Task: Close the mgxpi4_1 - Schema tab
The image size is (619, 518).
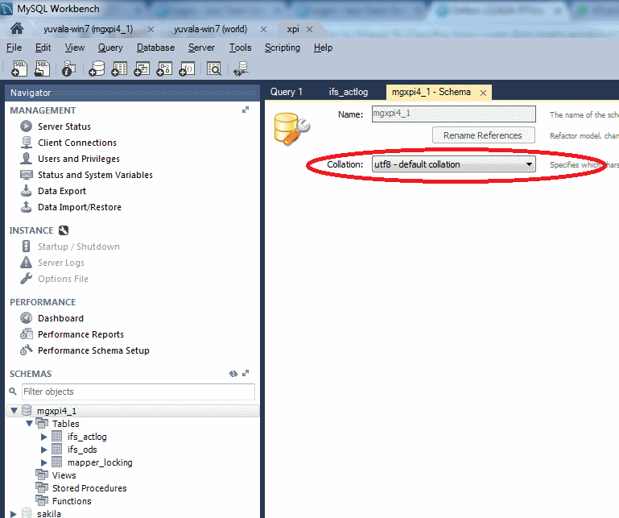Action: 483,93
